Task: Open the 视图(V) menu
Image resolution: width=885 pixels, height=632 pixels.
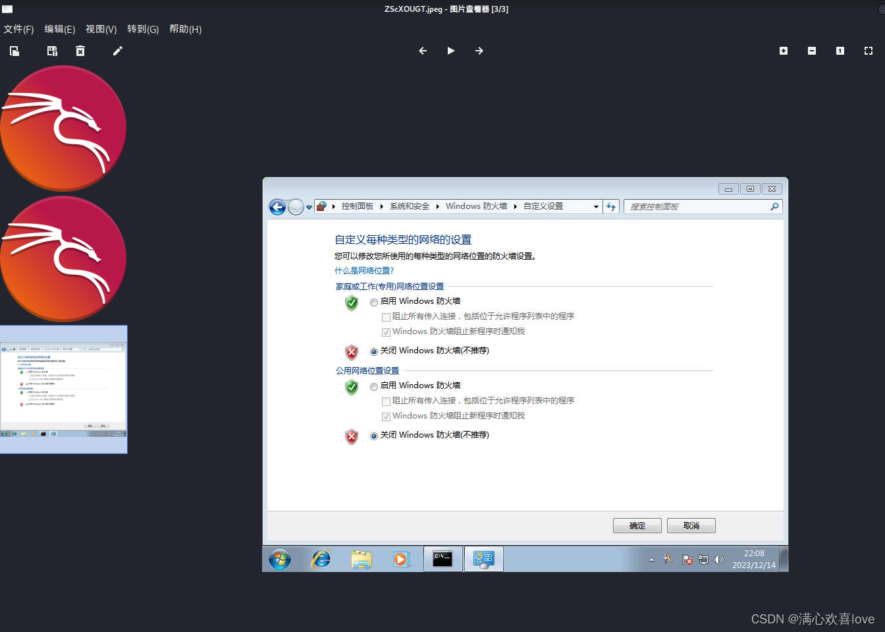Action: (x=101, y=29)
